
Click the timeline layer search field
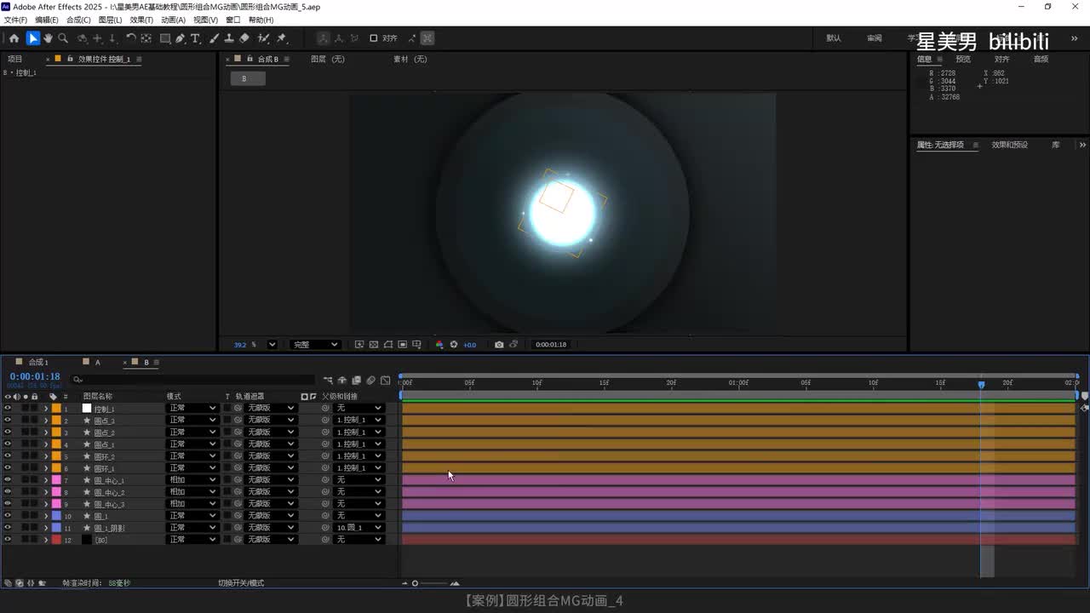pyautogui.click(x=193, y=380)
